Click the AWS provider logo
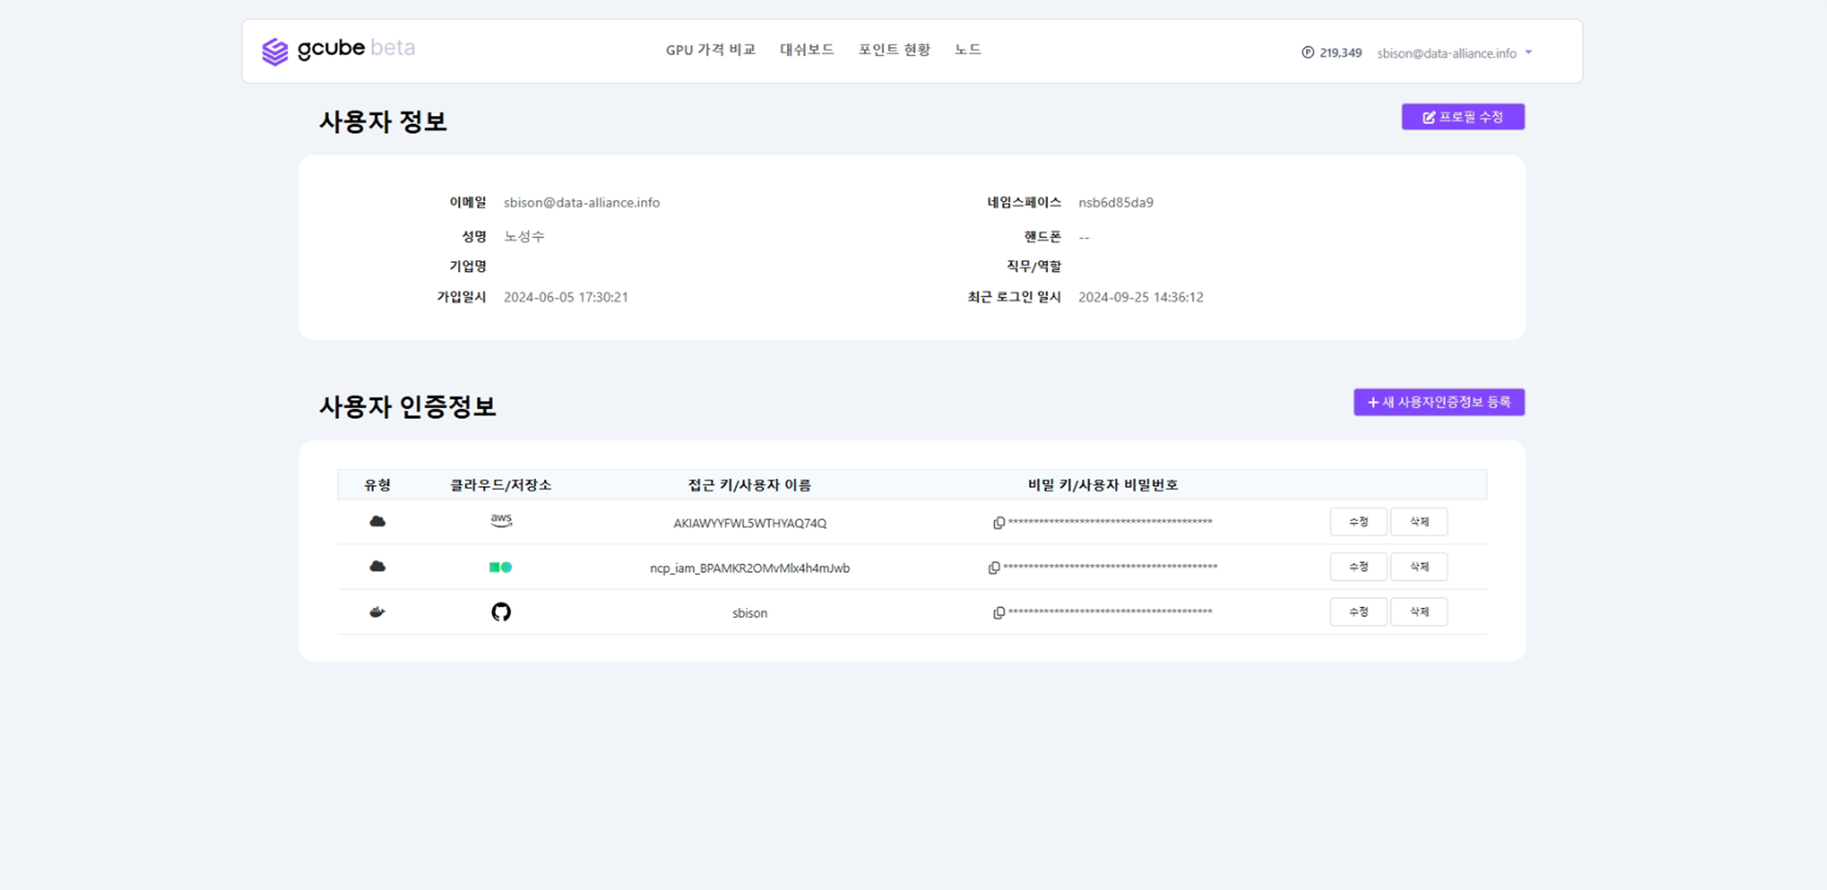The image size is (1827, 890). tap(501, 520)
